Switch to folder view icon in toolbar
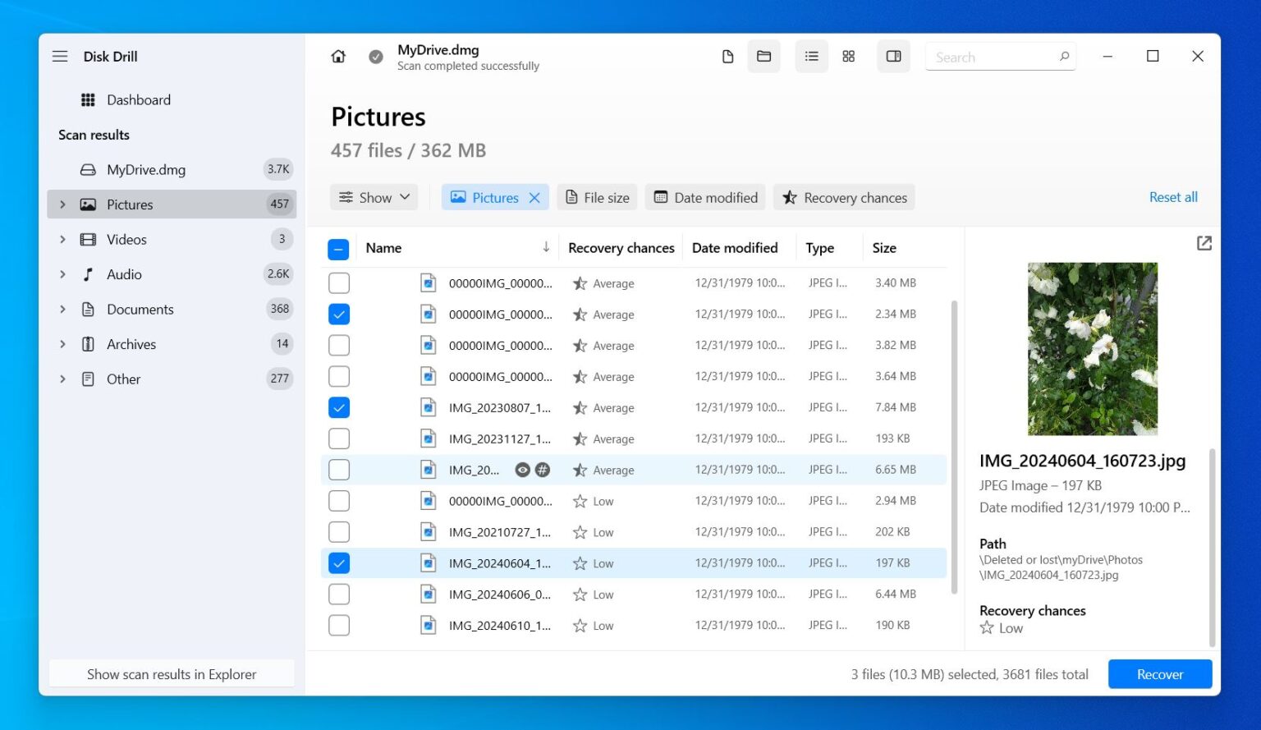This screenshot has height=730, width=1261. [763, 57]
